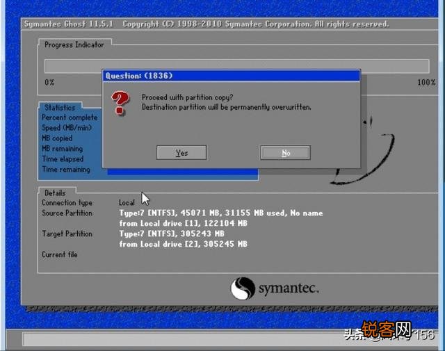The height and width of the screenshot is (351, 445).
Task: Click the bottom status bar field
Action: tap(230, 339)
